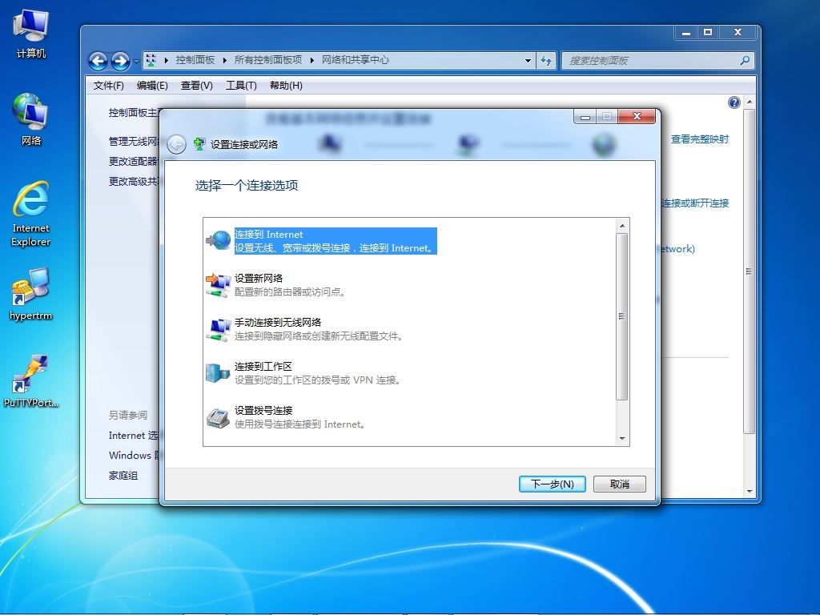This screenshot has width=820, height=615.
Task: Expand the arrow before 控制面板 breadcrumb
Action: tap(166, 60)
